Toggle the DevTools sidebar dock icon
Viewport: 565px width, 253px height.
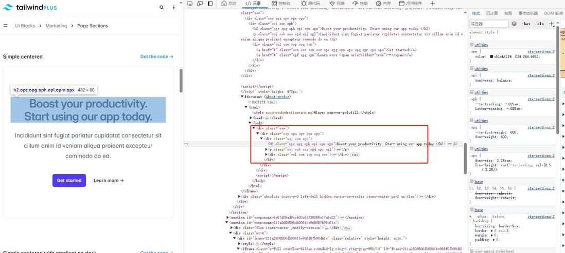tap(210, 4)
